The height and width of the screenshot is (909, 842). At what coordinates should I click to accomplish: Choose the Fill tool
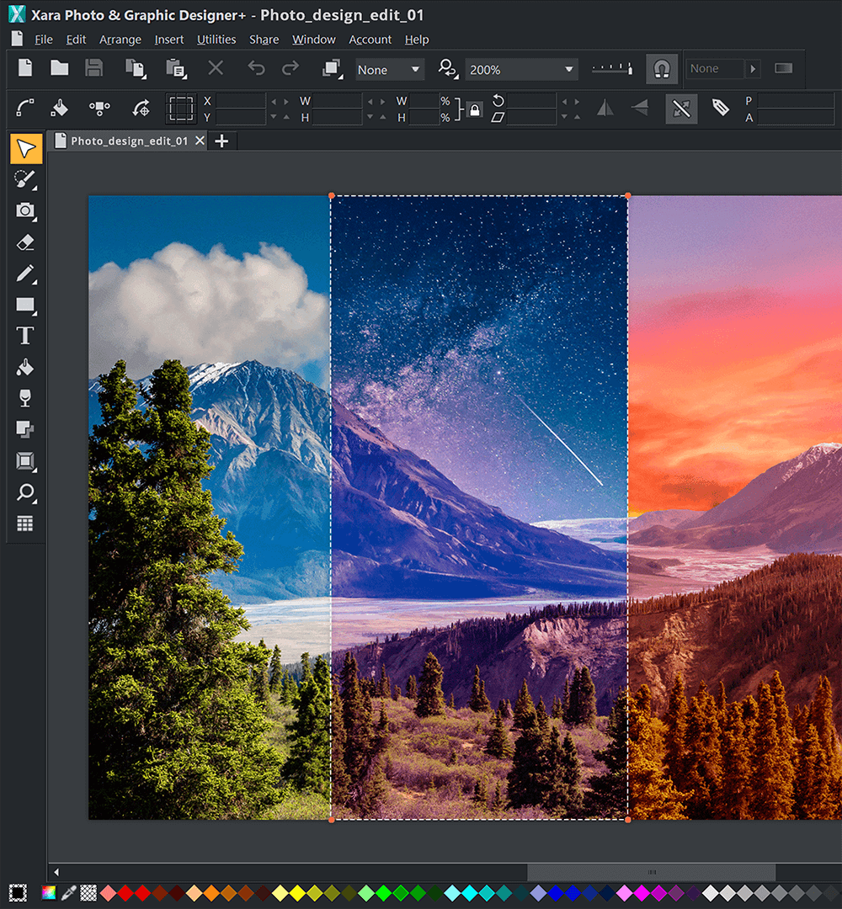click(24, 366)
